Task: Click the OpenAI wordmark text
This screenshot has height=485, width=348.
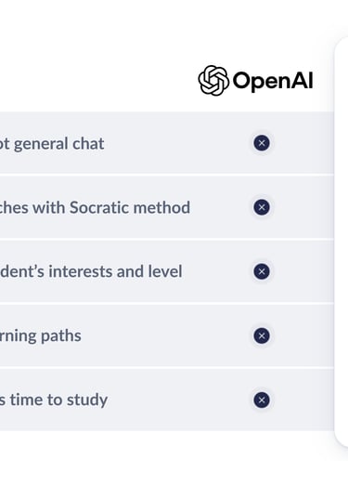Action: [x=273, y=81]
